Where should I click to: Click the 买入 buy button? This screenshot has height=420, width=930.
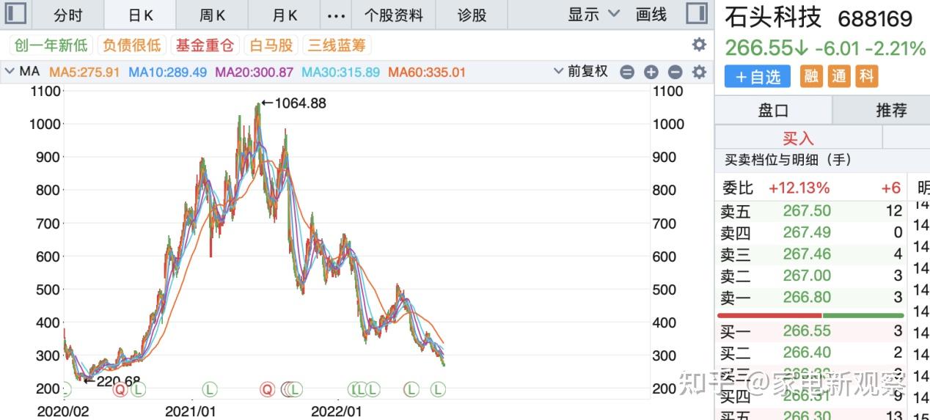[798, 138]
